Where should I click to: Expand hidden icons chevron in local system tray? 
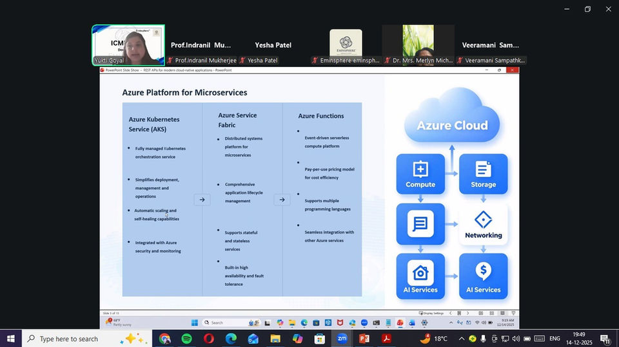[461, 339]
